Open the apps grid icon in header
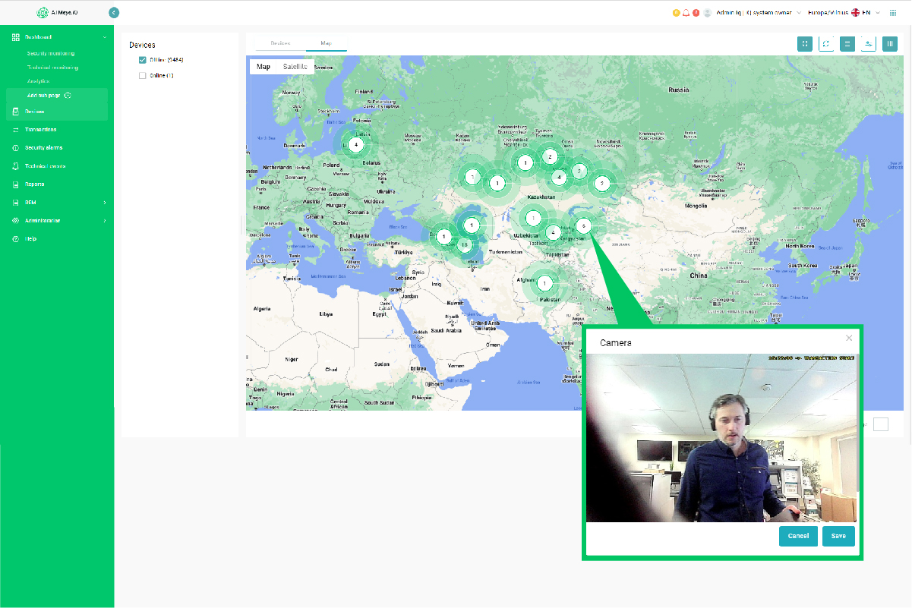Viewport: 912px width, 608px height. [892, 13]
